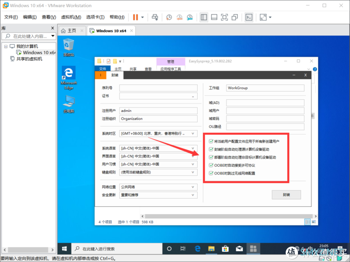The height and width of the screenshot is (262, 350).
Task: Toggle the library sidebar view icon
Action: 204,17
